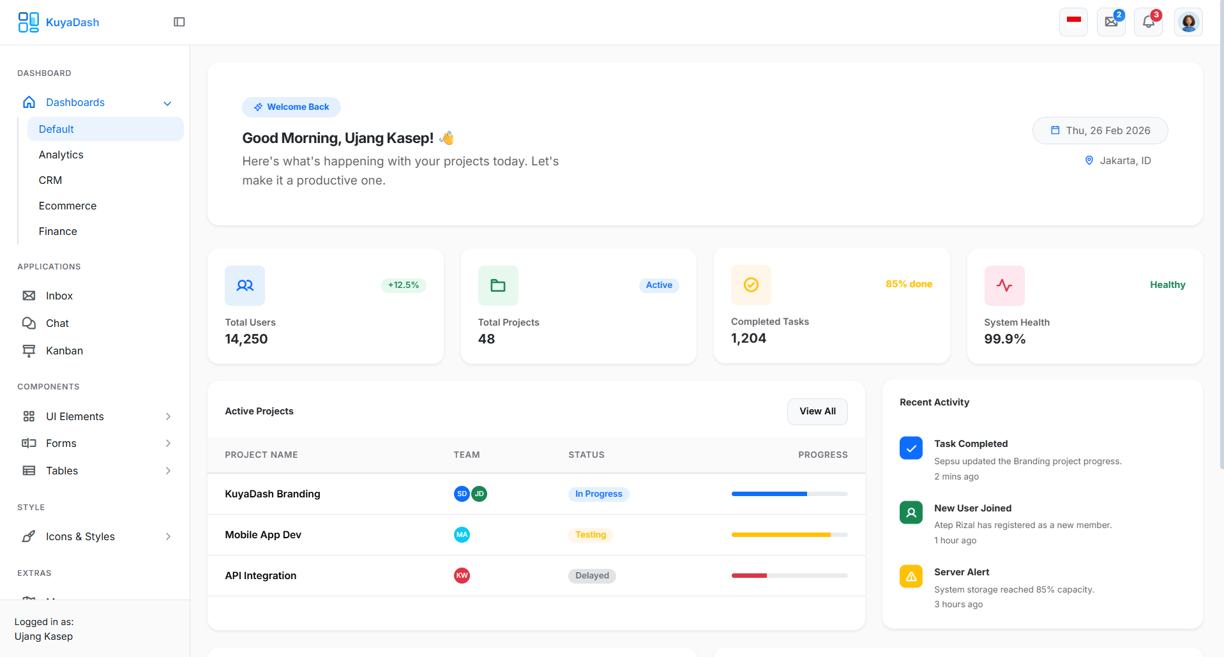Click Mobile App Dev progress bar
Viewport: 1224px width, 657px height.
[789, 534]
